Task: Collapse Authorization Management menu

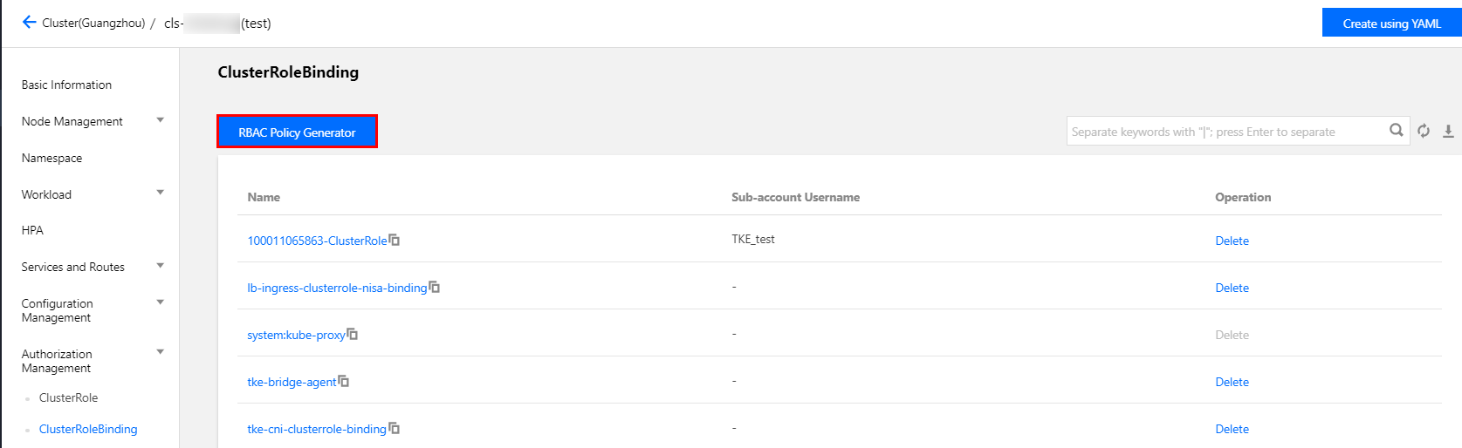Action: 160,353
